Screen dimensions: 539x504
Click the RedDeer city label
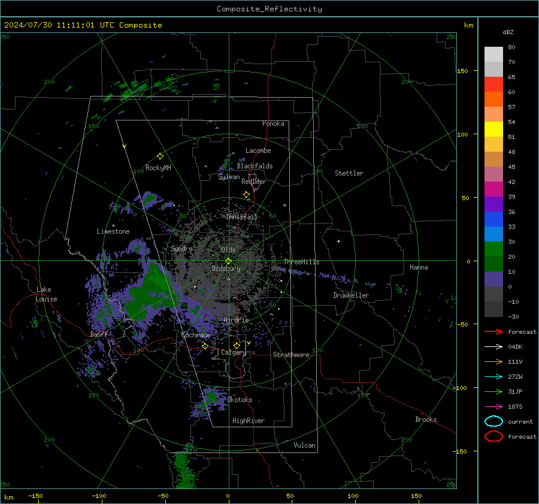point(254,182)
